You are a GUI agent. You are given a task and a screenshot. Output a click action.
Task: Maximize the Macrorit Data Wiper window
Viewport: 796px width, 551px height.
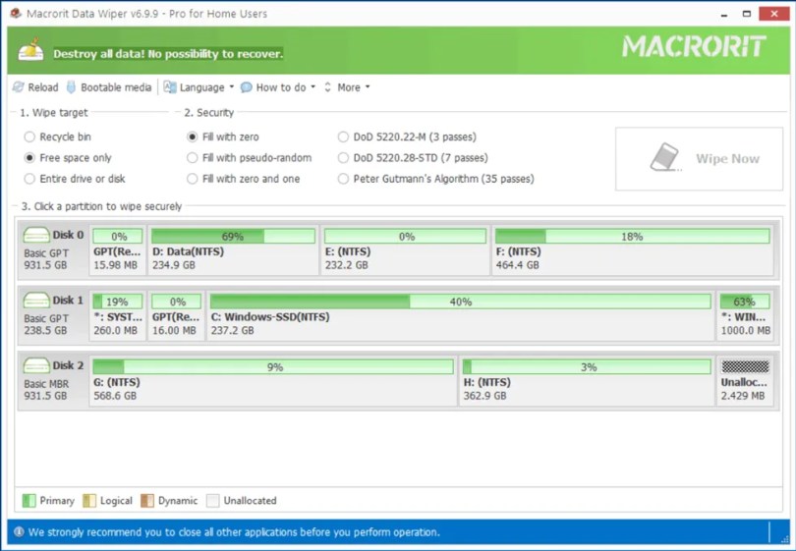[x=746, y=14]
